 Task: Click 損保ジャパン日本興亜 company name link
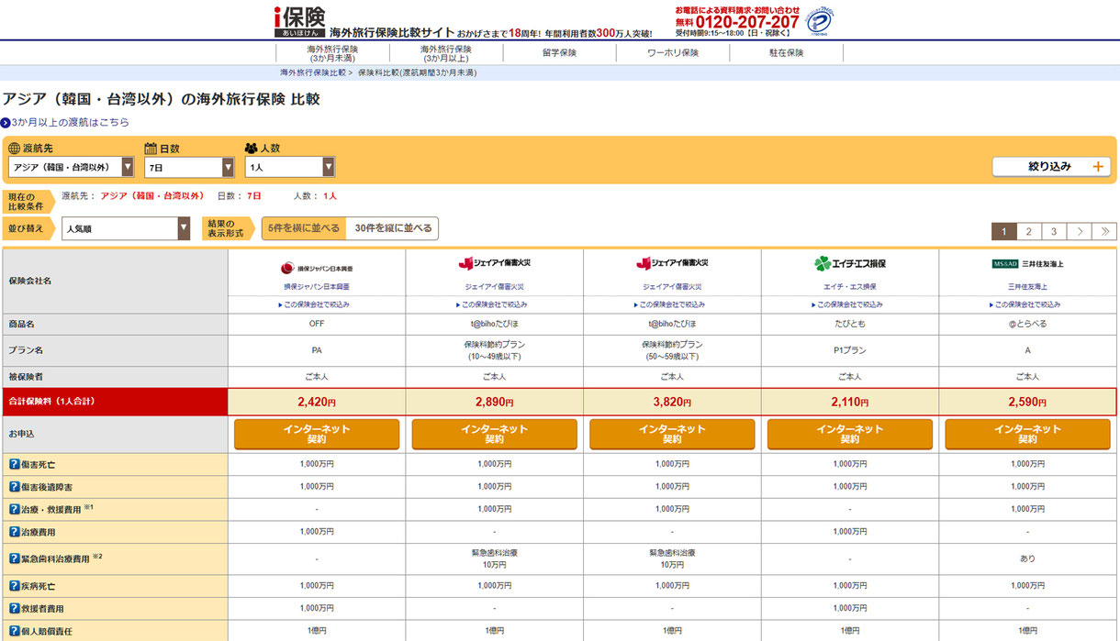[x=317, y=287]
